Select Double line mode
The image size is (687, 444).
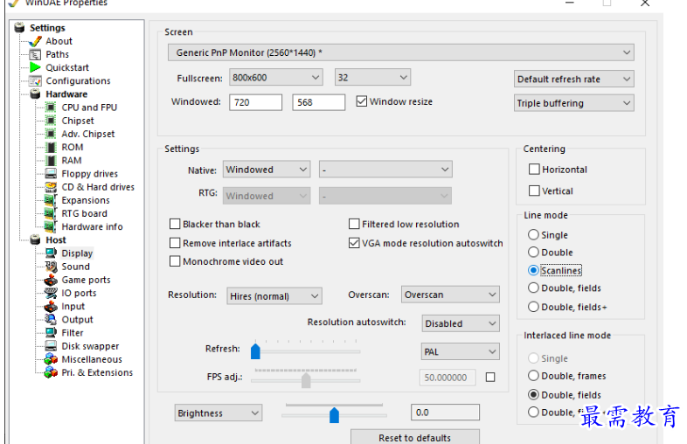coord(533,252)
